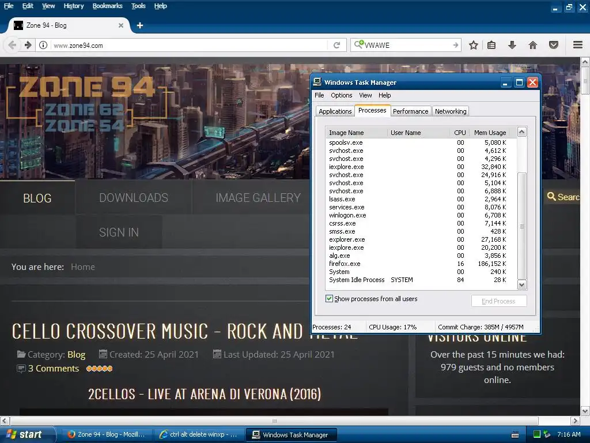Select the explorer.exe process row
This screenshot has width=590, height=443.
421,239
